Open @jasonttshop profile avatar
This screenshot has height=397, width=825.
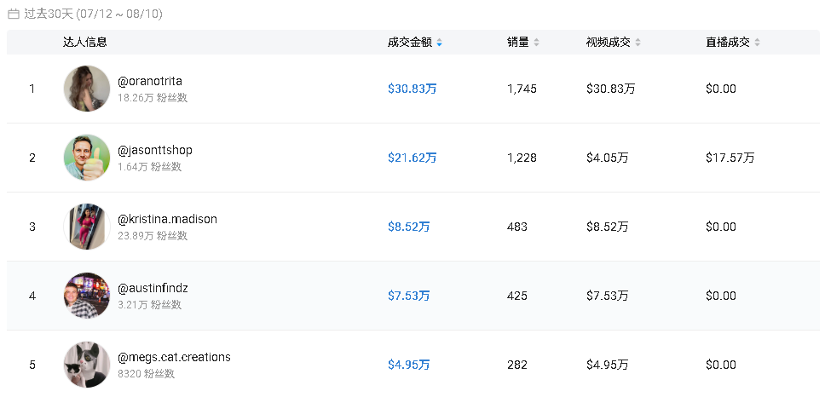(87, 158)
